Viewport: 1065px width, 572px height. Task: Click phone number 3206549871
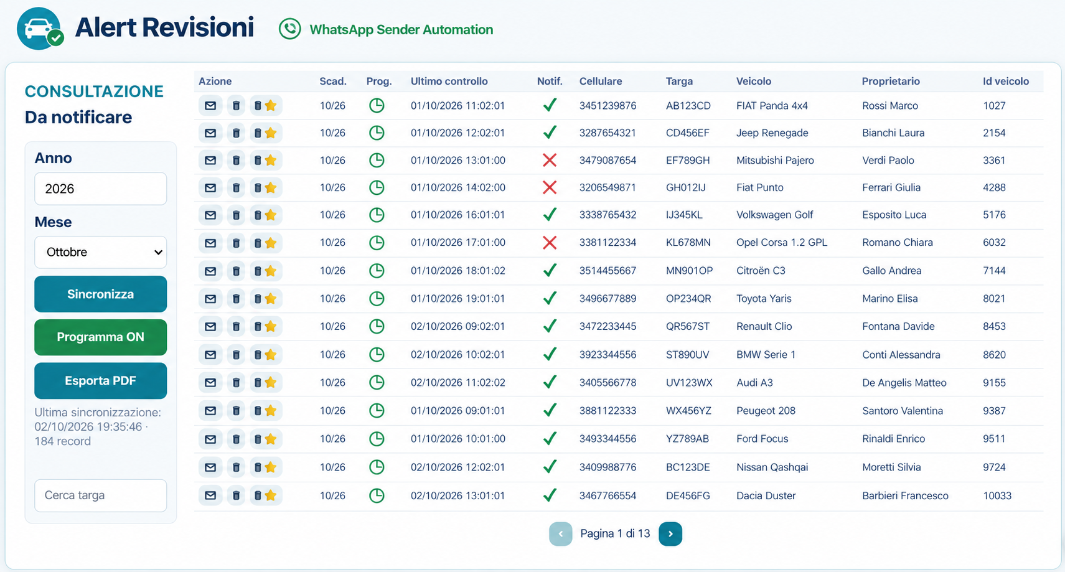(608, 187)
